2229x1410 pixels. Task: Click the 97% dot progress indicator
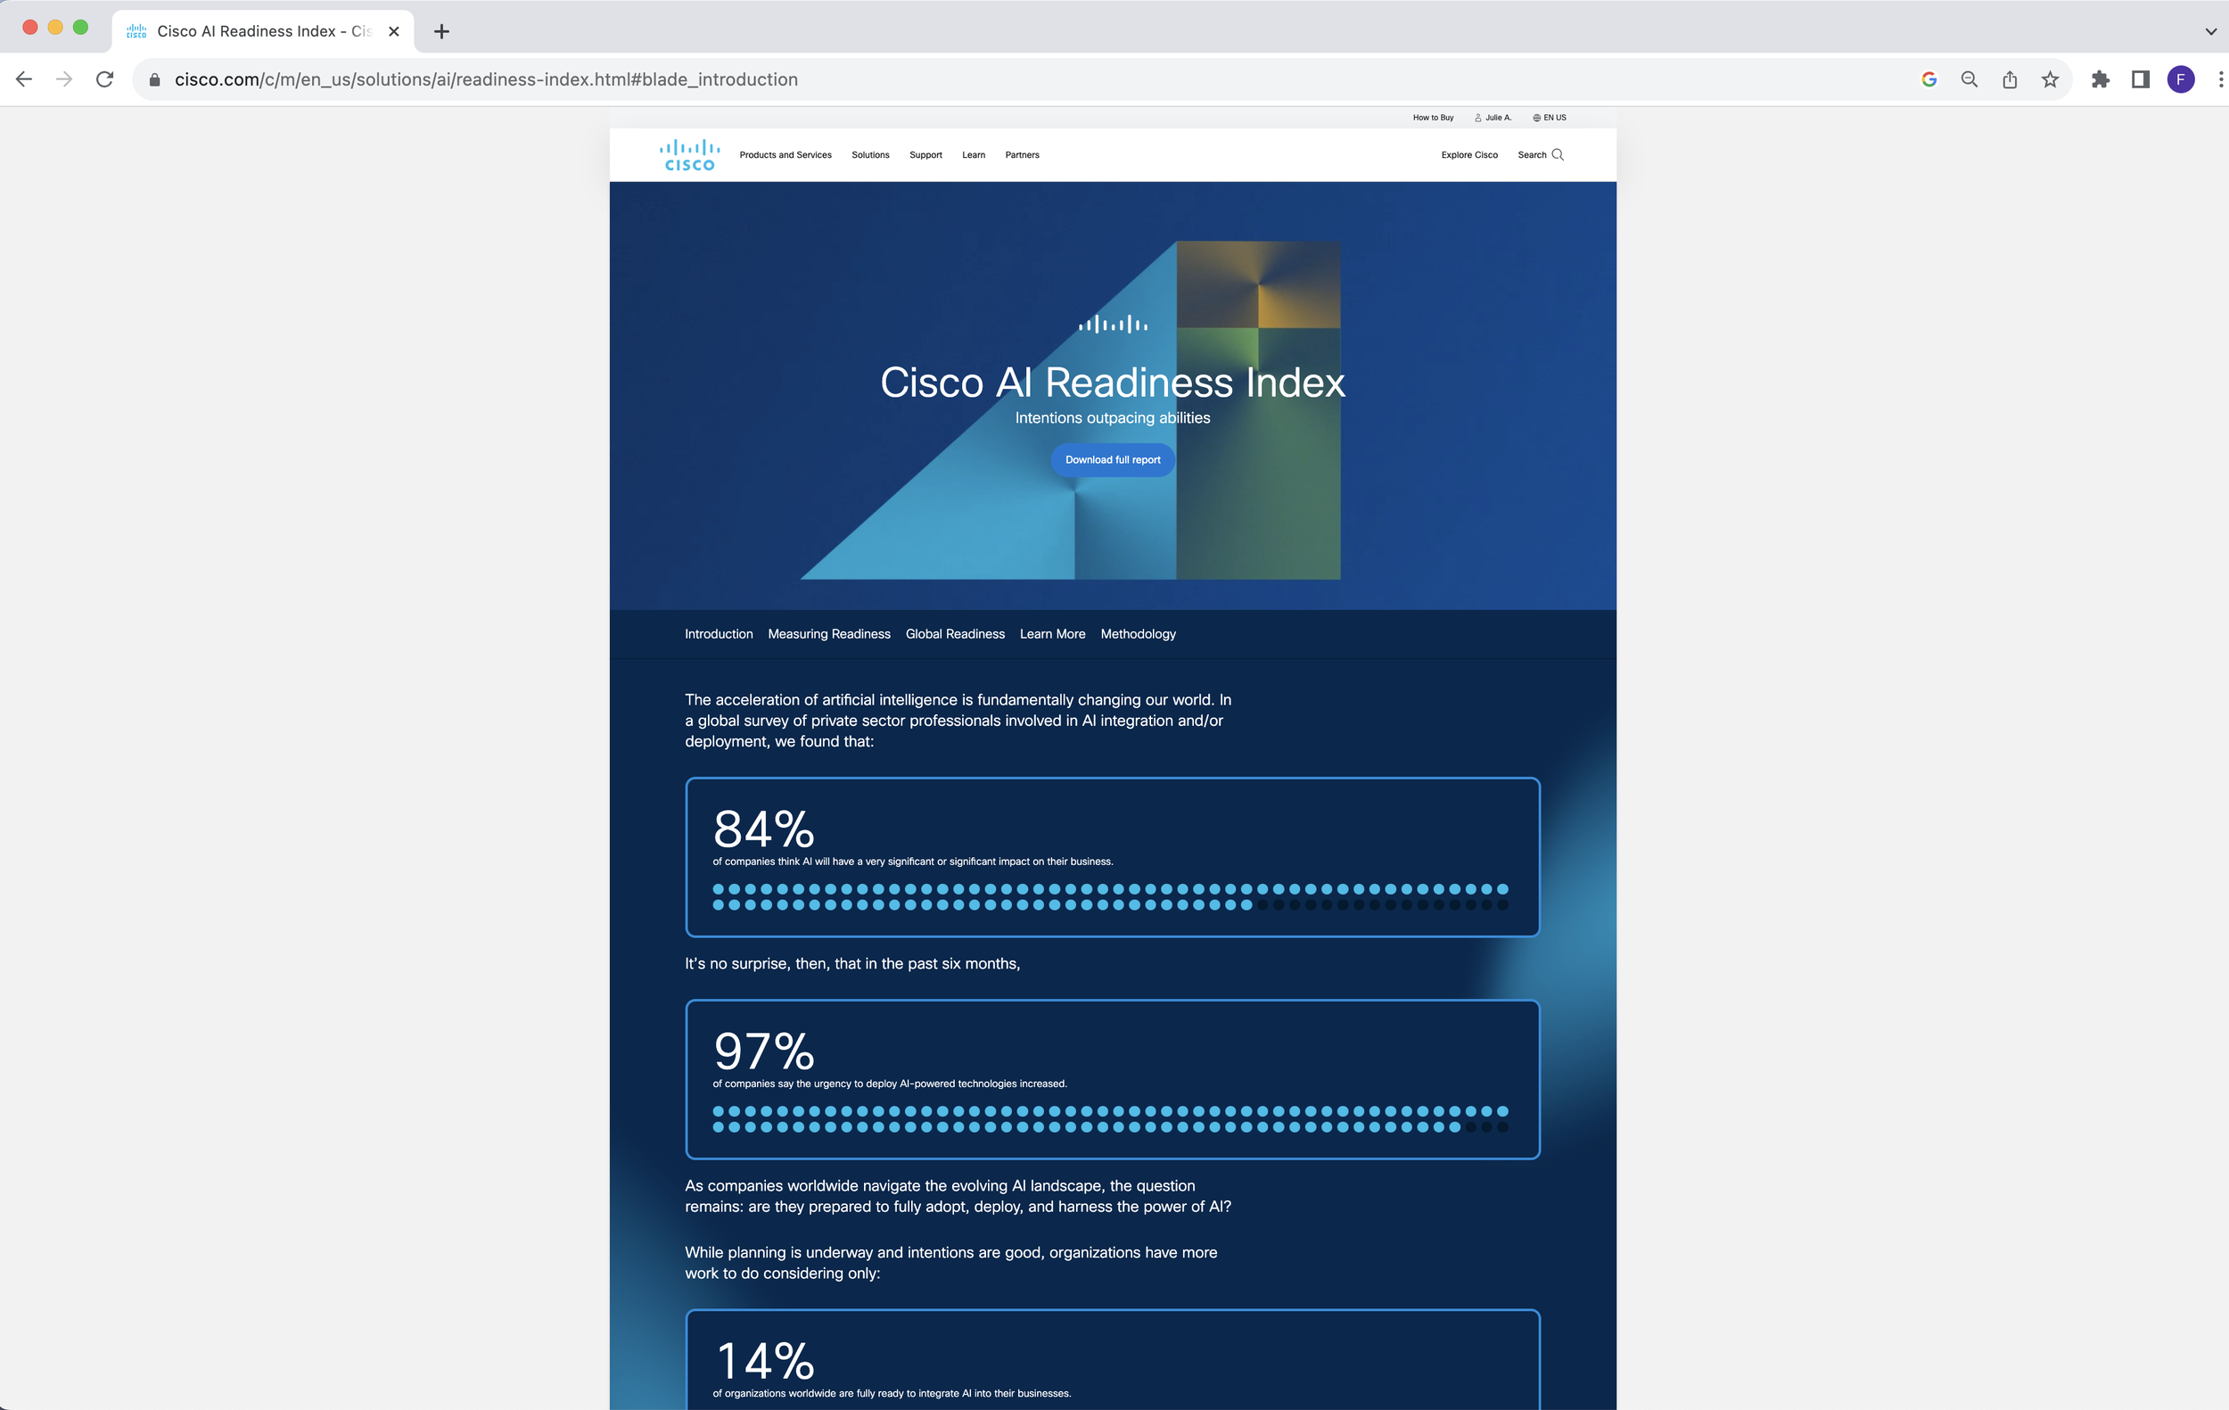point(1111,1119)
